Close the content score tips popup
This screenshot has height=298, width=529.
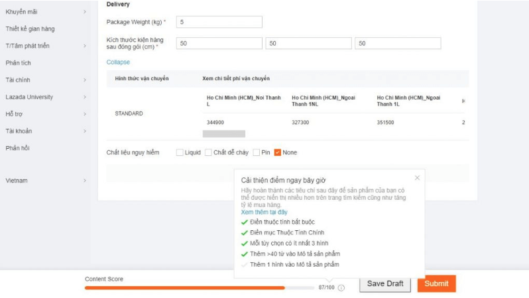click(418, 178)
